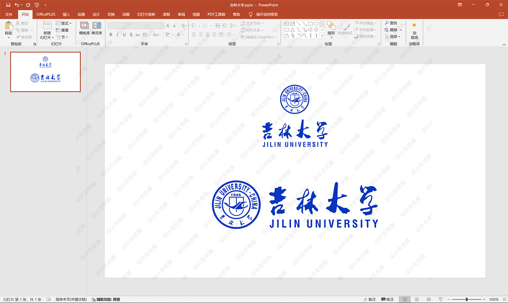Select the large horizontal Jilin University logo
The width and height of the screenshot is (508, 303).
point(295,205)
